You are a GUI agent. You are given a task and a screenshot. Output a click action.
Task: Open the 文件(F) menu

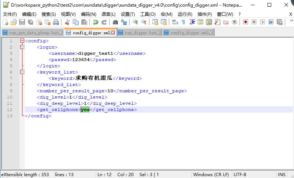10,14
